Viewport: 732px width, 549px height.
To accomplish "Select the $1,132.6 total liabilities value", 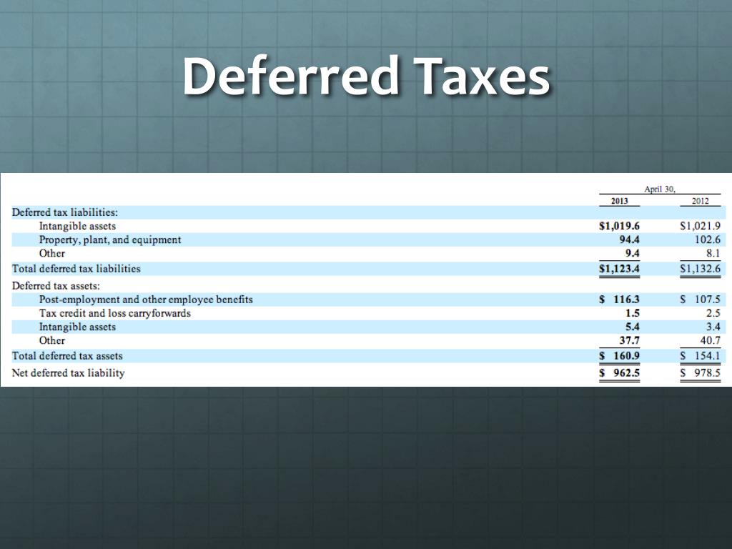I will [701, 269].
